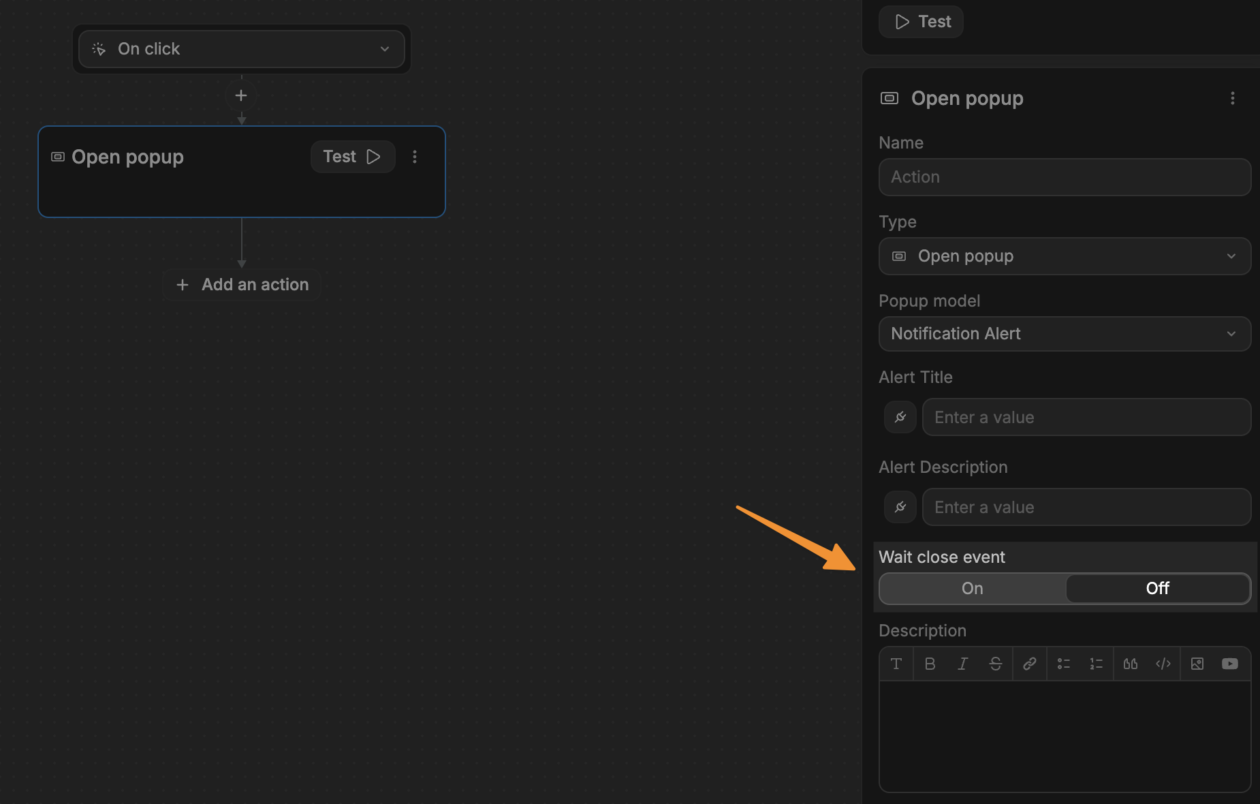Toggle bold in the Description toolbar
The width and height of the screenshot is (1260, 804).
click(930, 664)
